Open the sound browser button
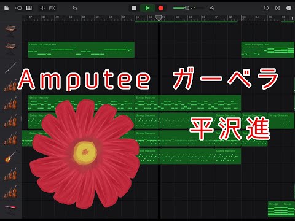This screenshot has width=295, height=221. point(19,8)
